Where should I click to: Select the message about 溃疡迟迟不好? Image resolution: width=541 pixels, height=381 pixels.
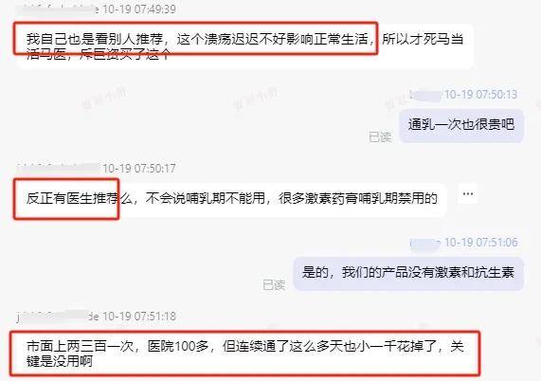click(245, 46)
